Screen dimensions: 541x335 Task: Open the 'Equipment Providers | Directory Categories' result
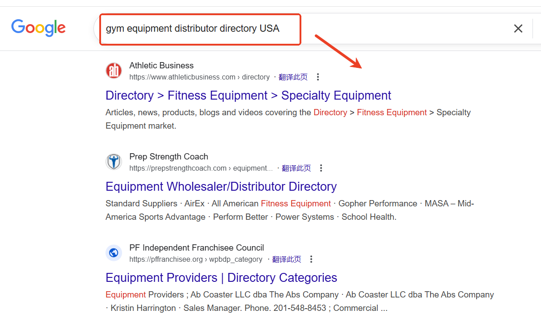pyautogui.click(x=221, y=278)
